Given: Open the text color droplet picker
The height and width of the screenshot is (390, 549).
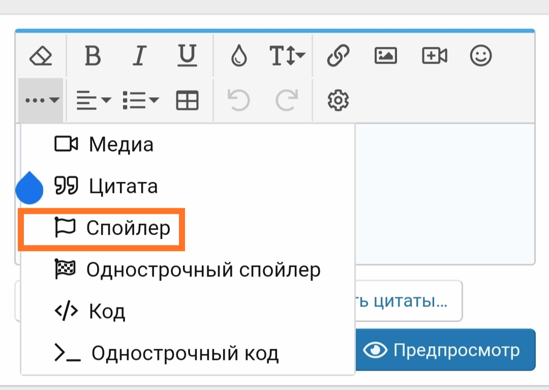Looking at the screenshot, I should coord(238,56).
